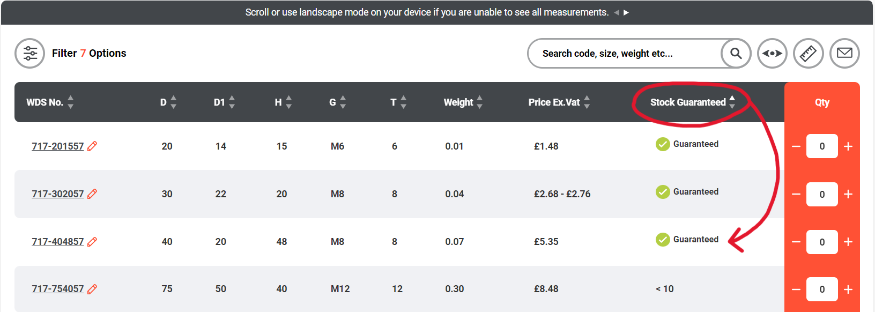Click the scroll or landscape mode banner text
The image size is (875, 312).
(427, 12)
